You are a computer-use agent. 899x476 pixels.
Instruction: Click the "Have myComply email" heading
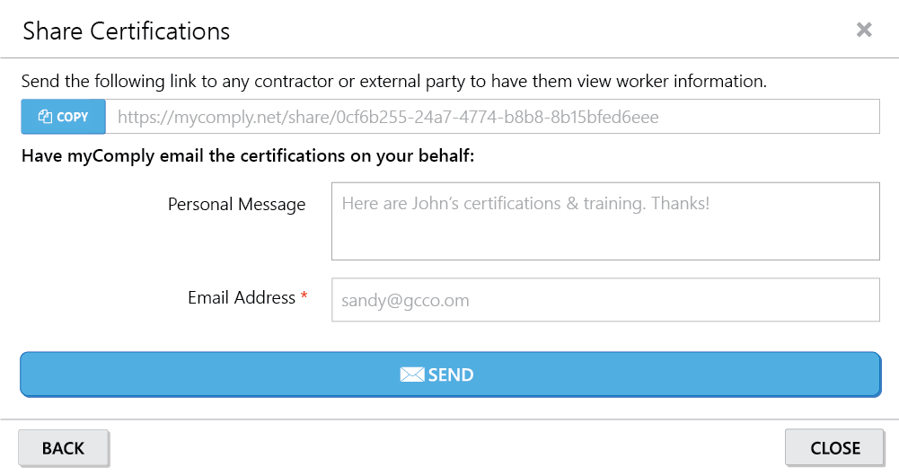pos(248,156)
